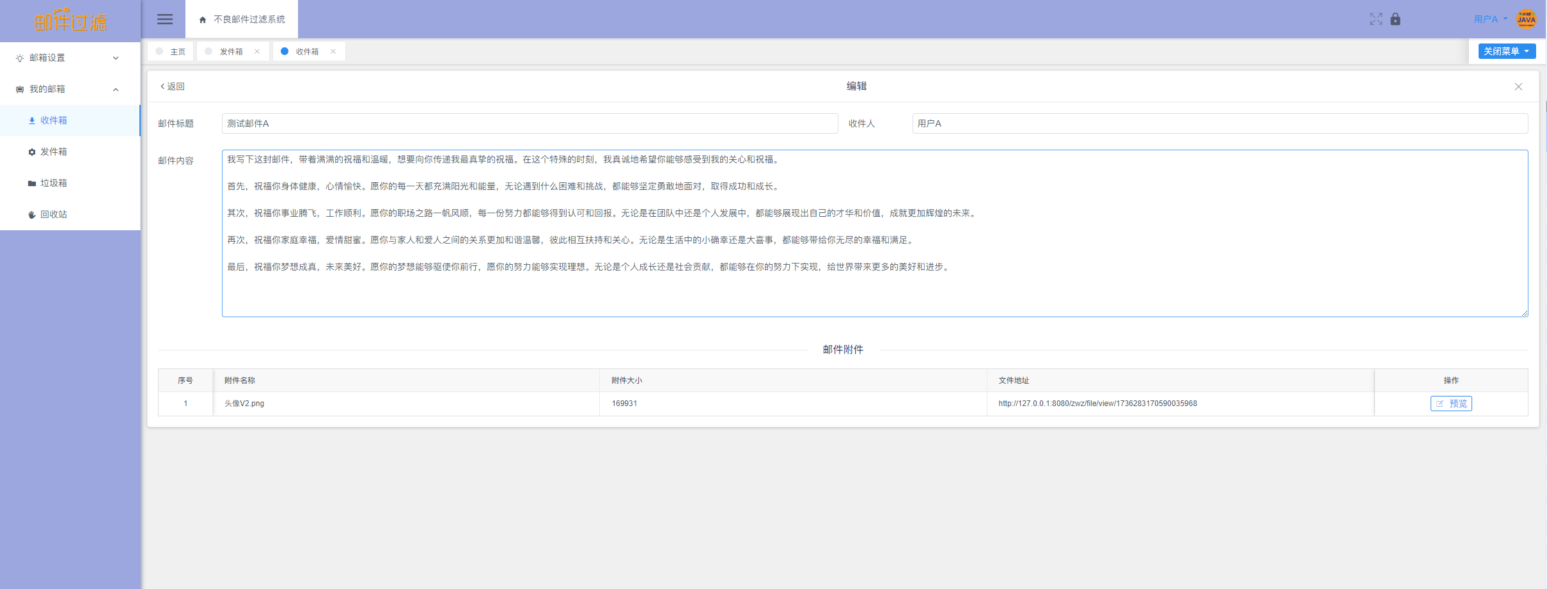Open the 用户A account dropdown
The width and height of the screenshot is (1547, 589).
1489,19
